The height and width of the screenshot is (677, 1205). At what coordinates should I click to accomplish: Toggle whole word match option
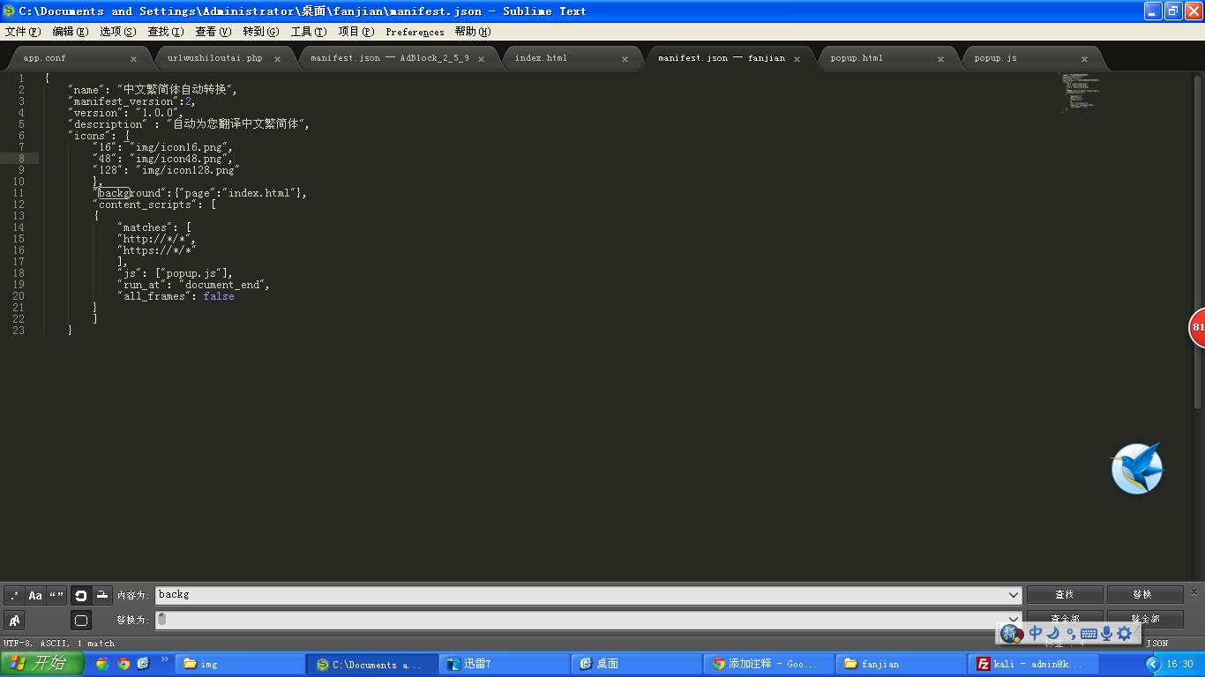tap(56, 595)
